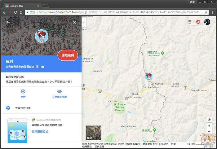The height and width of the screenshot is (149, 217).
Task: Open the 使用條款 terms link
Action: 87,147
